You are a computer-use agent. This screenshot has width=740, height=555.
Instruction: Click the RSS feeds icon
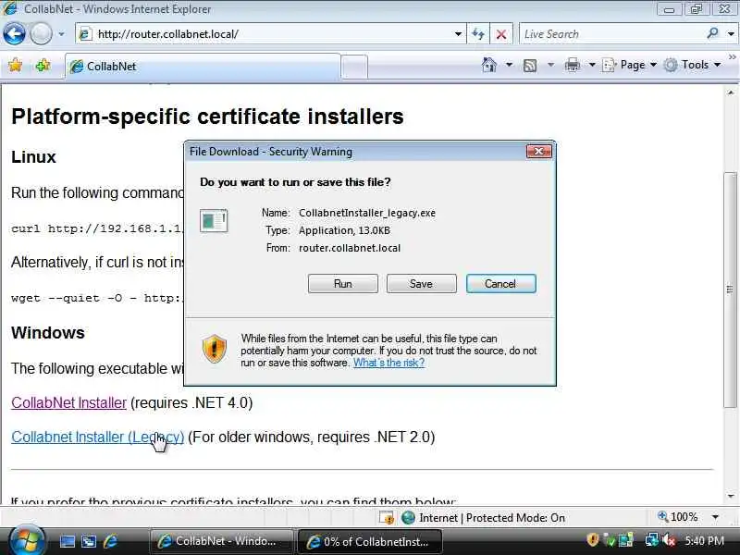[x=530, y=65]
